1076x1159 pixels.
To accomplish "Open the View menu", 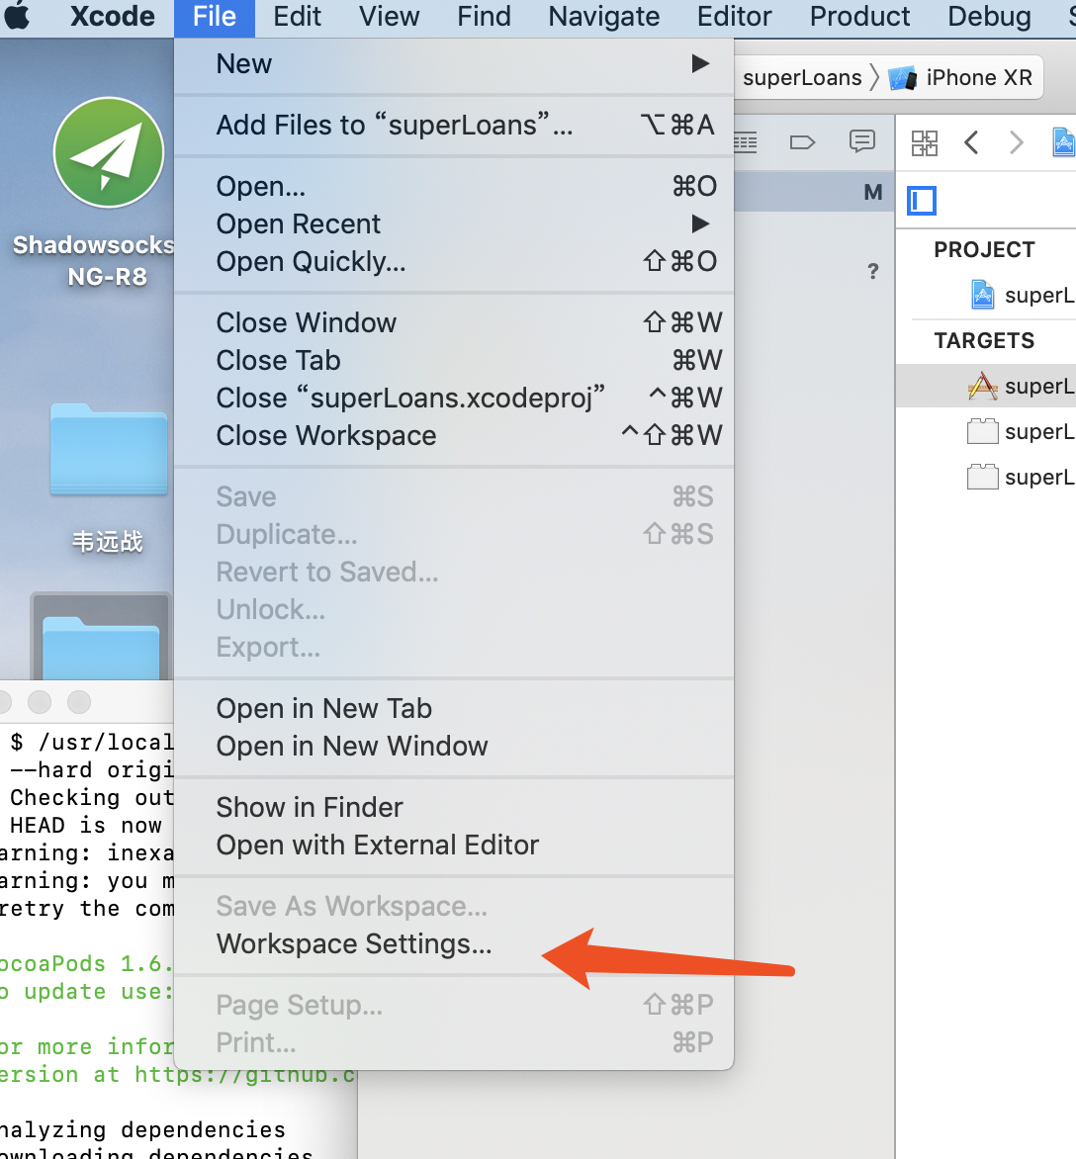I will pos(389,16).
